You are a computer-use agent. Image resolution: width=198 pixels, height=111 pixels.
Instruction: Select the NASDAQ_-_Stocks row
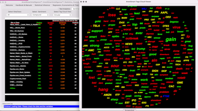pyautogui.click(x=42, y=37)
